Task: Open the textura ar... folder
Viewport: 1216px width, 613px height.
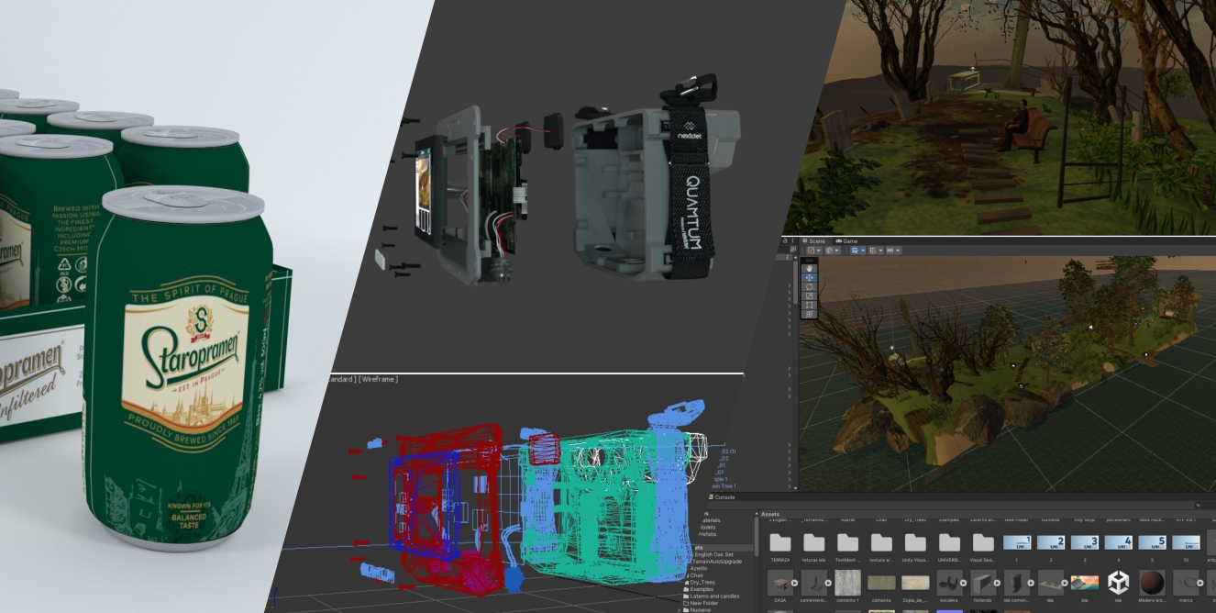Action: click(x=881, y=545)
